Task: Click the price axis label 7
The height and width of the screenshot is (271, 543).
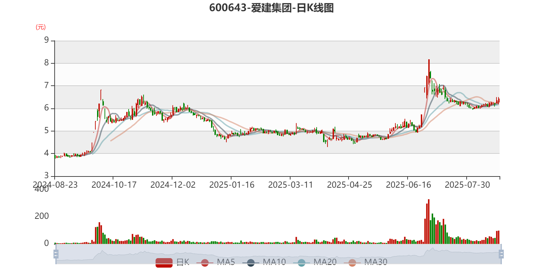Action: pos(46,85)
